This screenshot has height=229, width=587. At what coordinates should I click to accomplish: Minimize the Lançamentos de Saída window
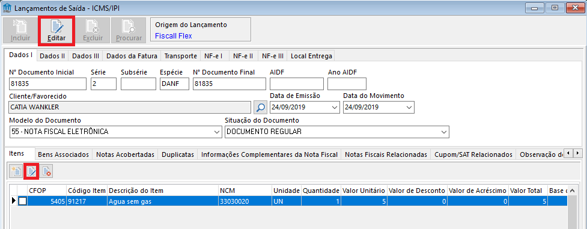pyautogui.click(x=534, y=7)
